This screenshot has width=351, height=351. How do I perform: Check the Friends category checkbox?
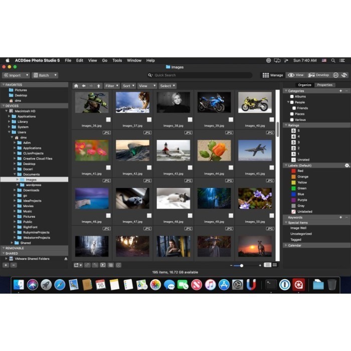294,108
